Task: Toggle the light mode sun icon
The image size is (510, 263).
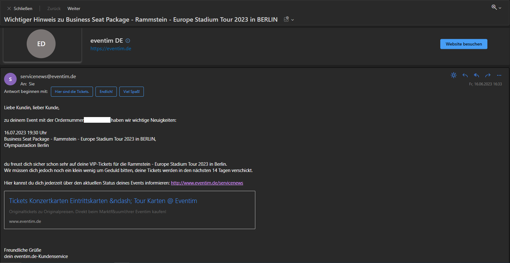Action: pos(453,75)
